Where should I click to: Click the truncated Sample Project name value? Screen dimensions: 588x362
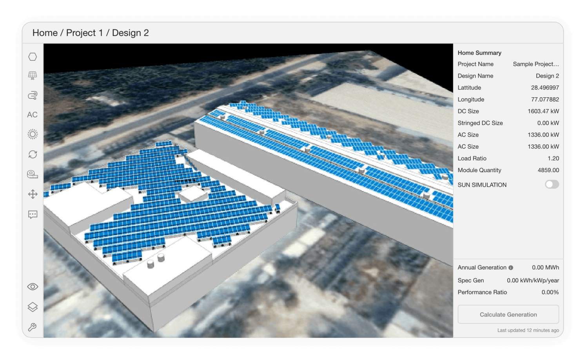pyautogui.click(x=535, y=64)
